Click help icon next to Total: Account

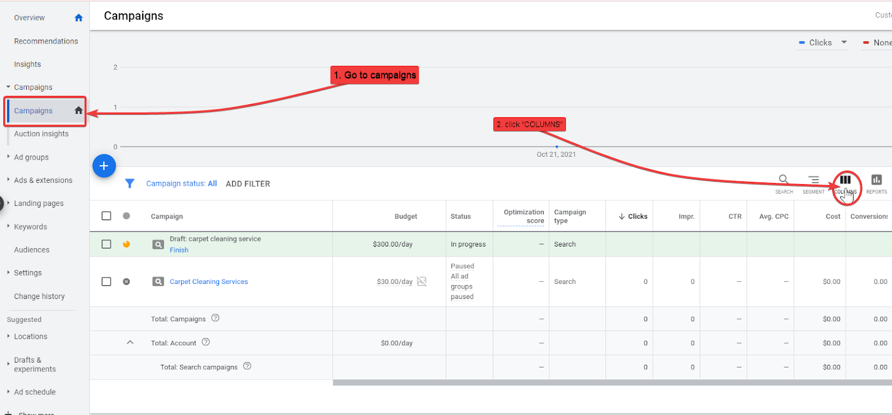tap(206, 342)
